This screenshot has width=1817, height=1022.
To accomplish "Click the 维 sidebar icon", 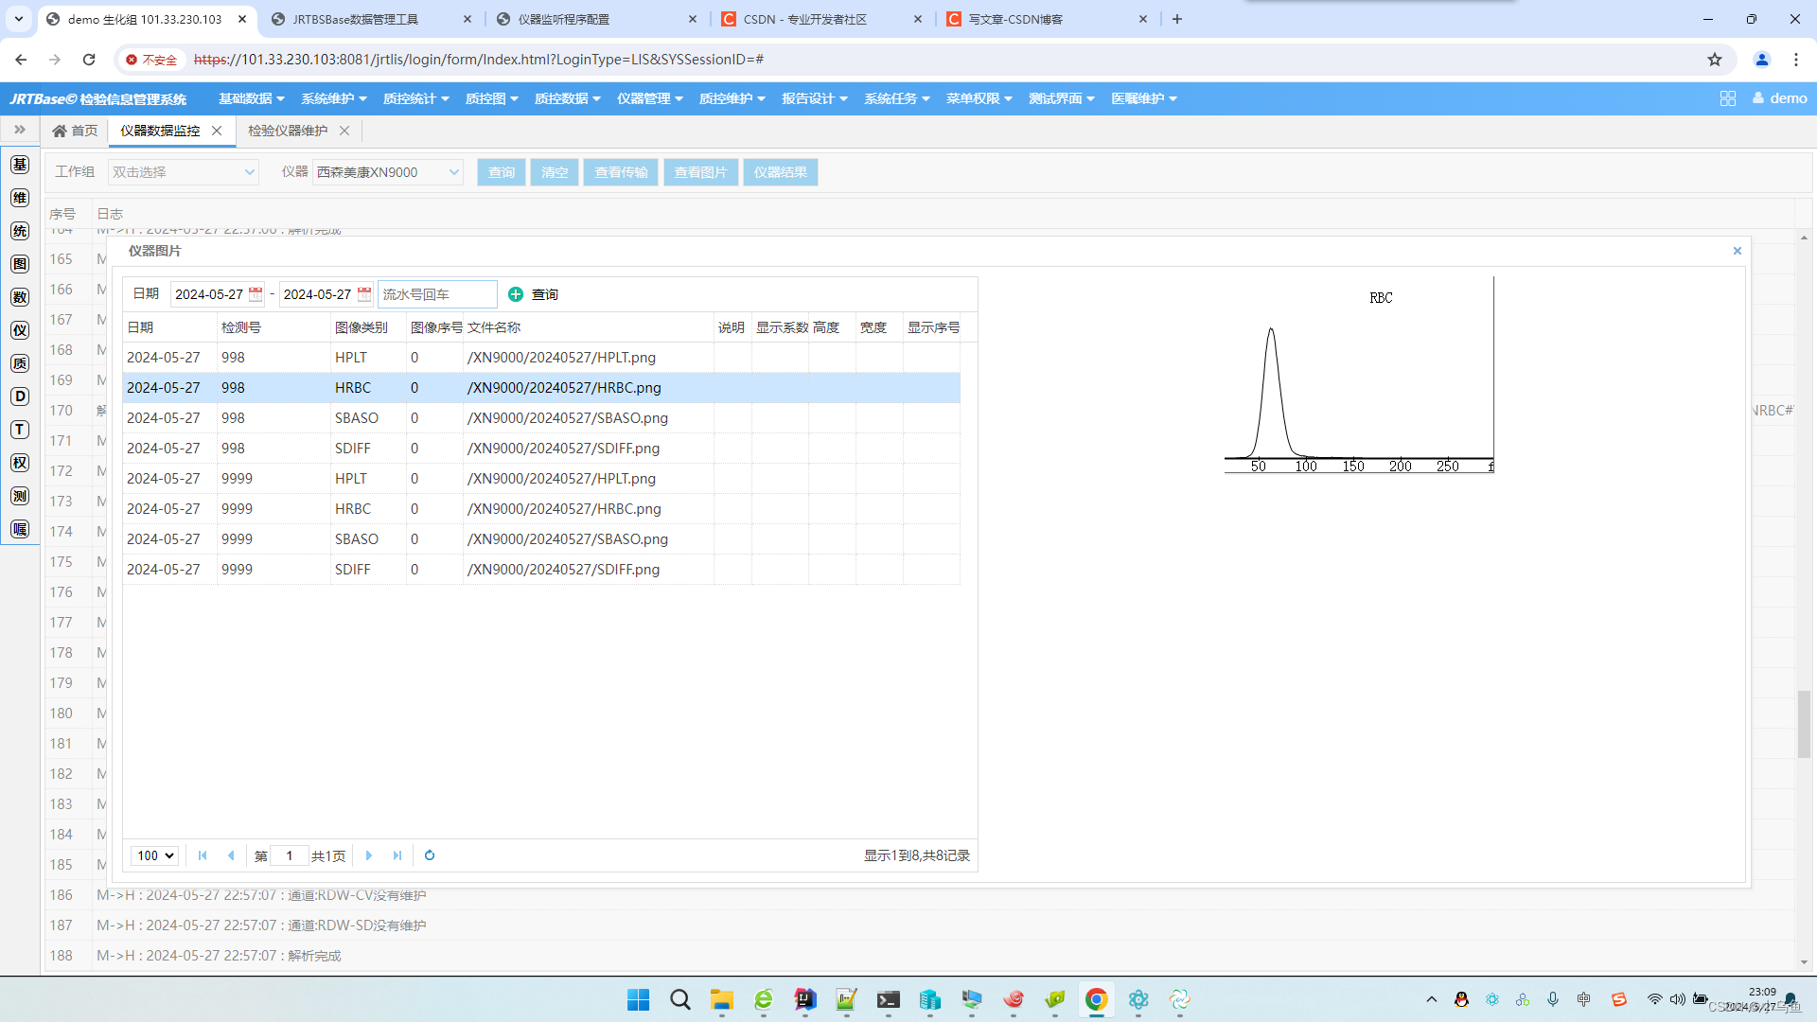I will (x=20, y=198).
